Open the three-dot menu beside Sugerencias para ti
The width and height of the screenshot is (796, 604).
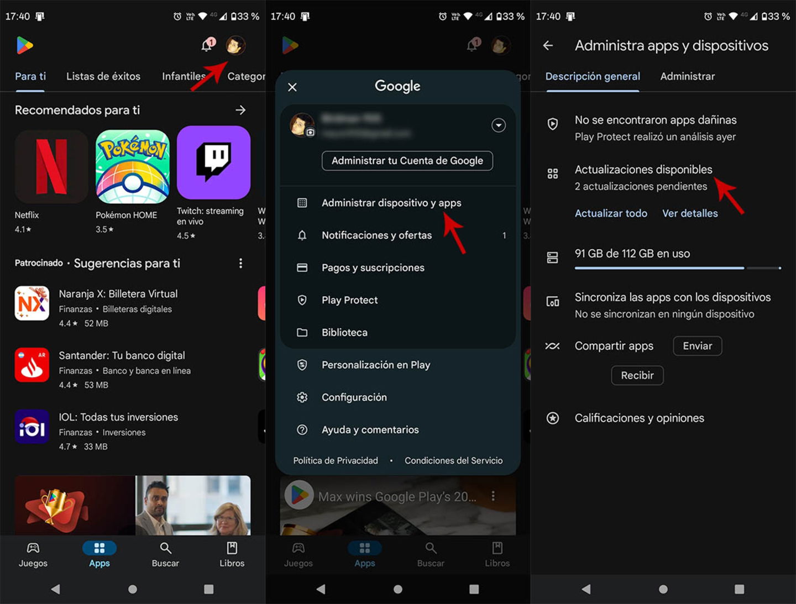(x=240, y=263)
